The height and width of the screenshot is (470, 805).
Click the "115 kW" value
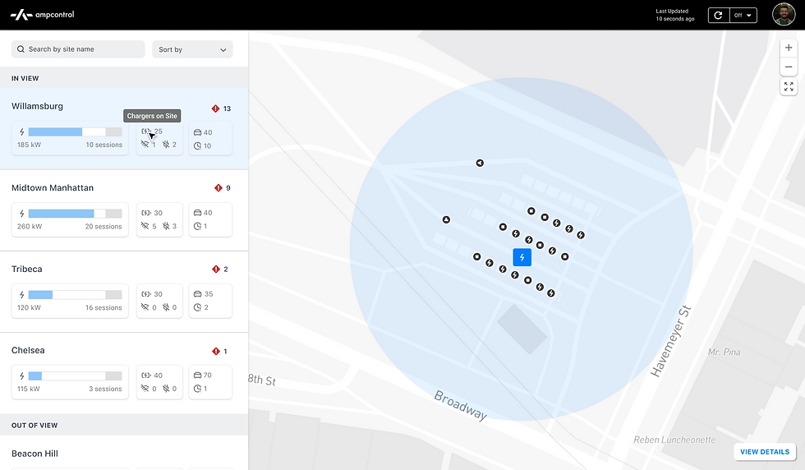28,389
